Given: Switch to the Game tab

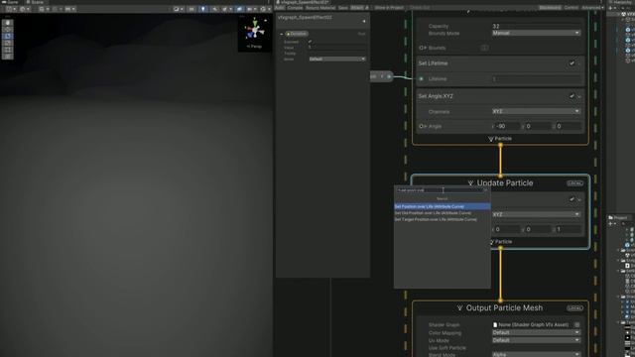Looking at the screenshot, I should pos(10,2).
